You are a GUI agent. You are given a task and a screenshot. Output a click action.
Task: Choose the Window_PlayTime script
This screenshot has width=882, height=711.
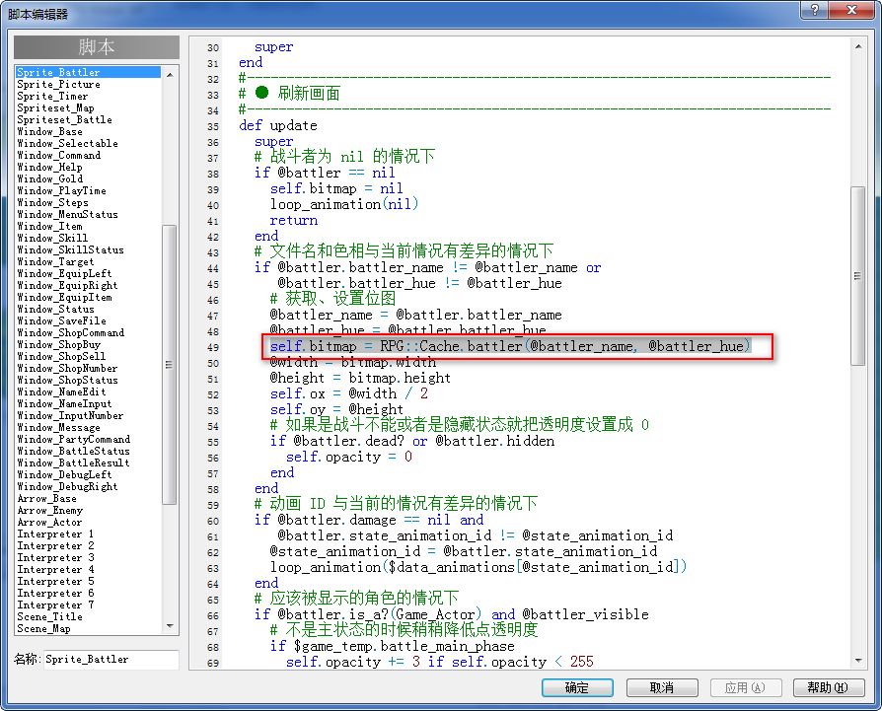(x=61, y=190)
